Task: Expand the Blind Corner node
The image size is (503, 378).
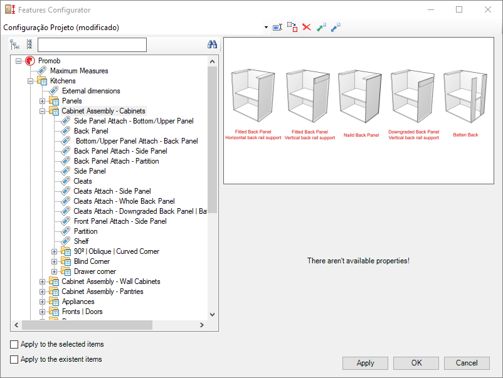Action: 54,261
